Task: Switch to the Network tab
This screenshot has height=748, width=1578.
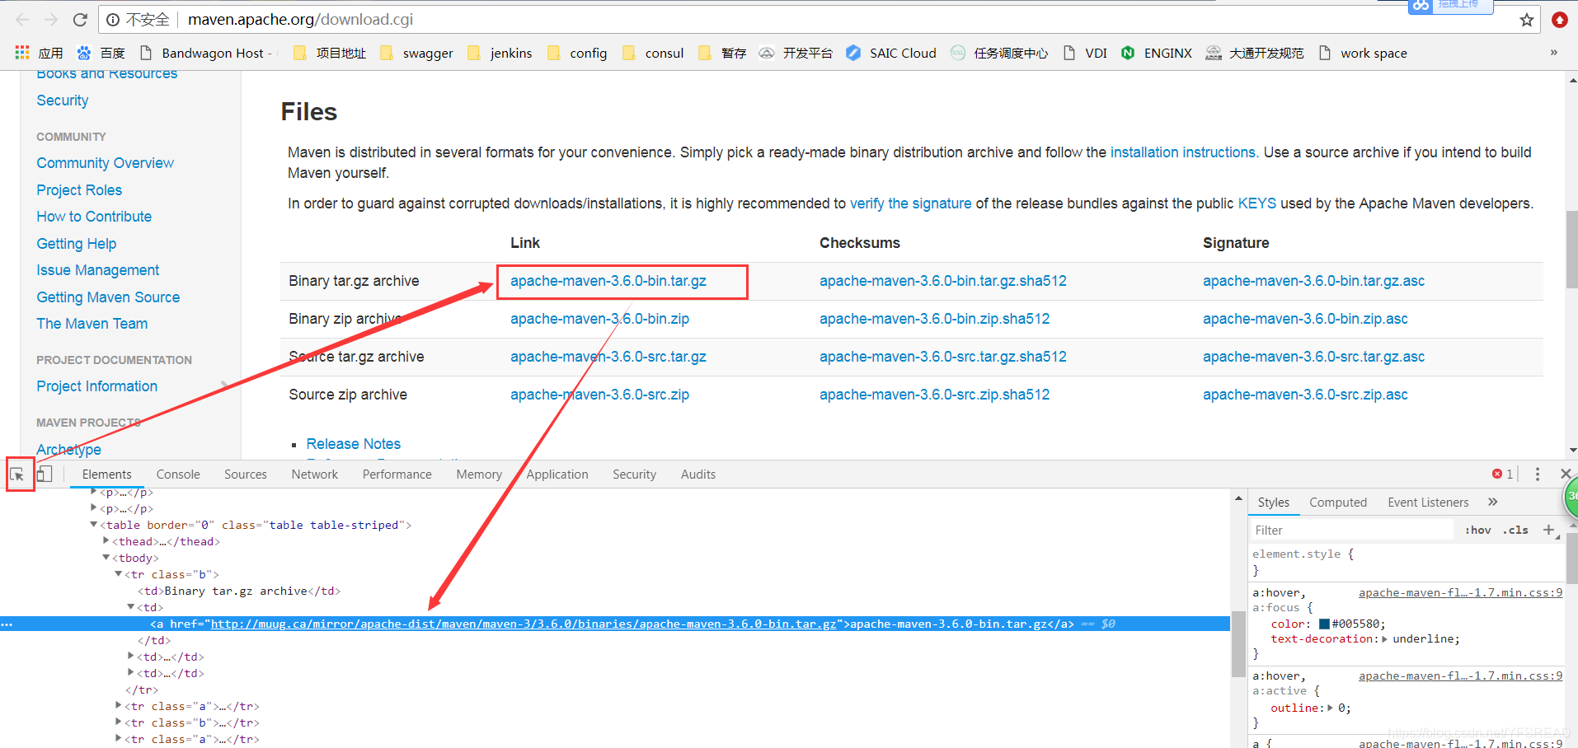Action: click(x=315, y=475)
